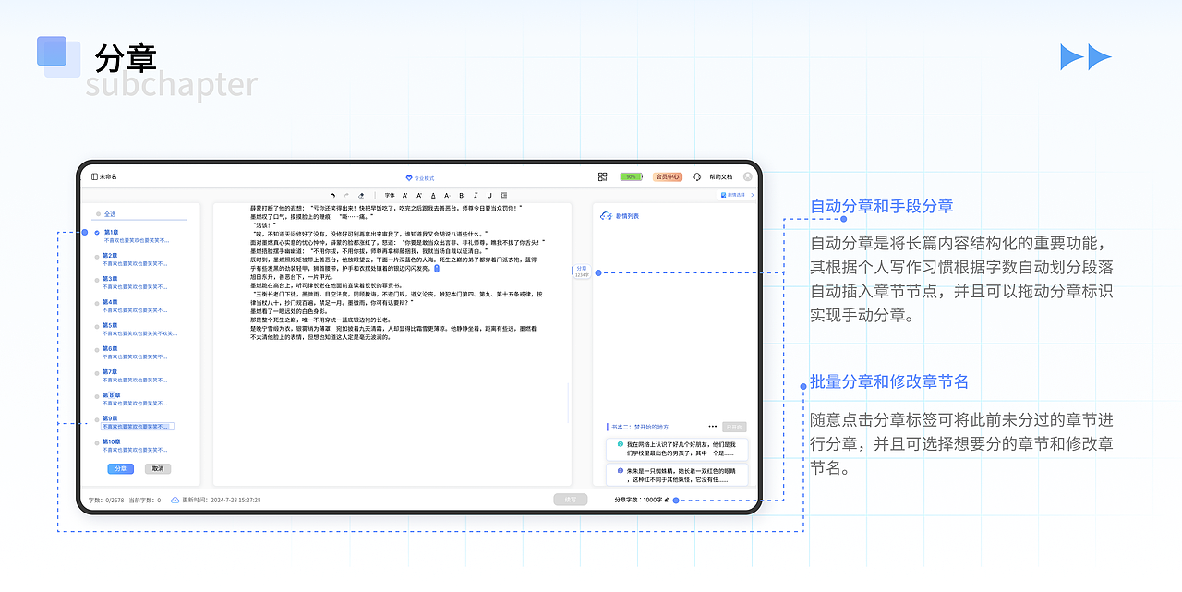Click the headset customer service icon

tap(696, 176)
